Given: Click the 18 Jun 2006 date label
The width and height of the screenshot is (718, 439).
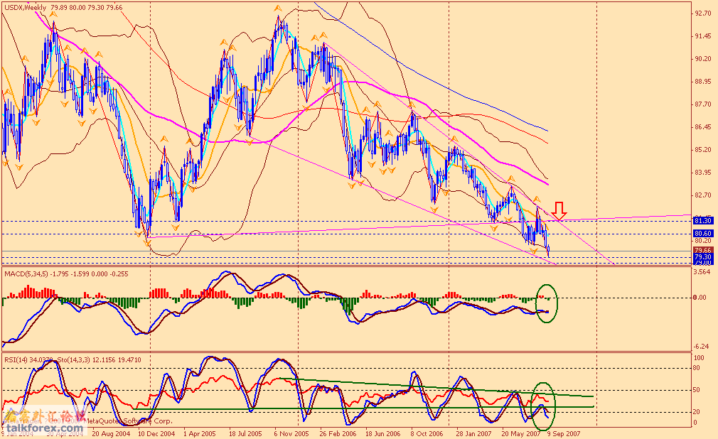Looking at the screenshot, I should [x=382, y=433].
